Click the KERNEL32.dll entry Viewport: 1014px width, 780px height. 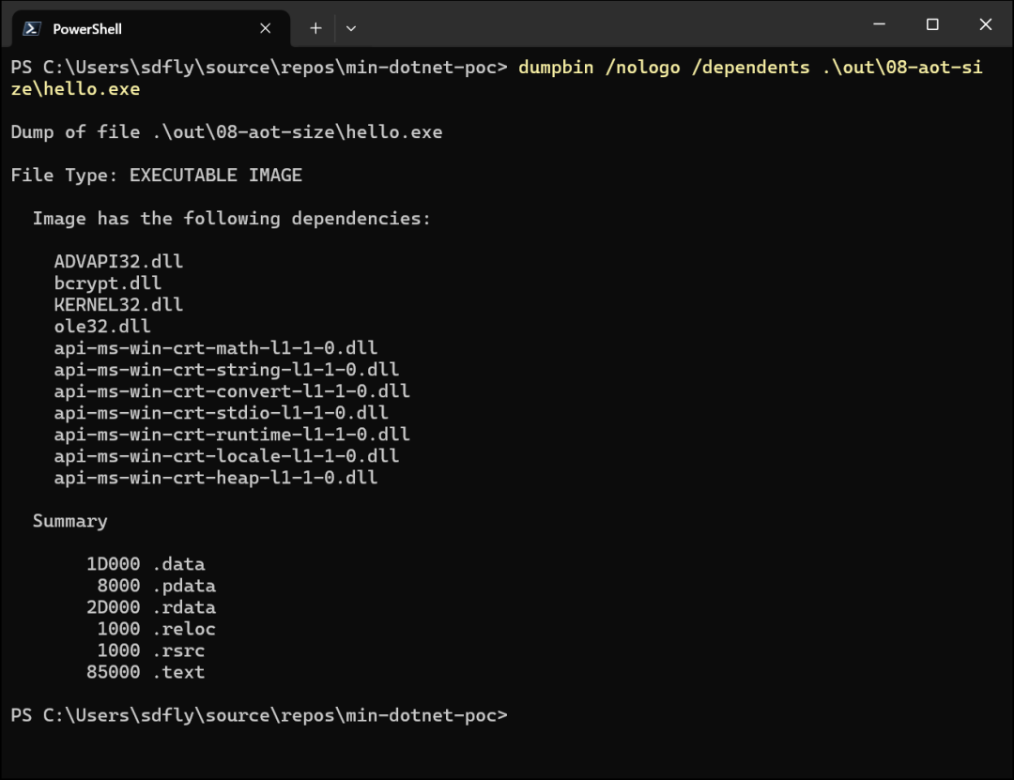(x=118, y=305)
